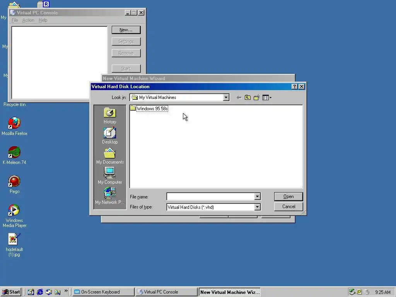Viewport: 396px width, 297px height.
Task: Open Help menu in Virtual PC Console
Action: [x=43, y=20]
